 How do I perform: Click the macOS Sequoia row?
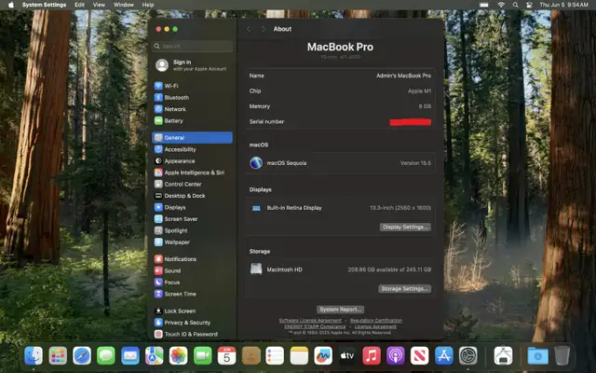click(340, 163)
